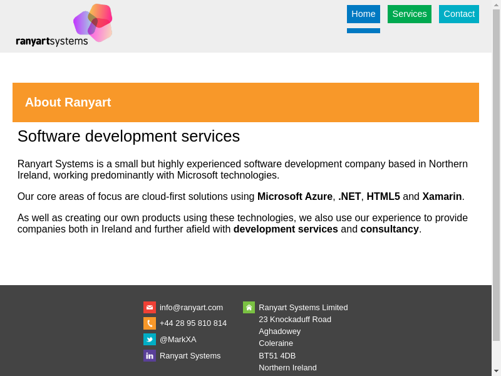
Task: Click the green house address icon
Action: (249, 307)
